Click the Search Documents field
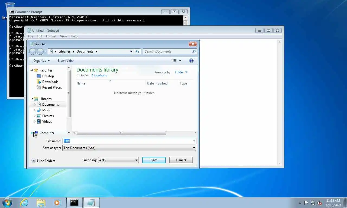Viewport: 347px width, 208px height. click(168, 51)
